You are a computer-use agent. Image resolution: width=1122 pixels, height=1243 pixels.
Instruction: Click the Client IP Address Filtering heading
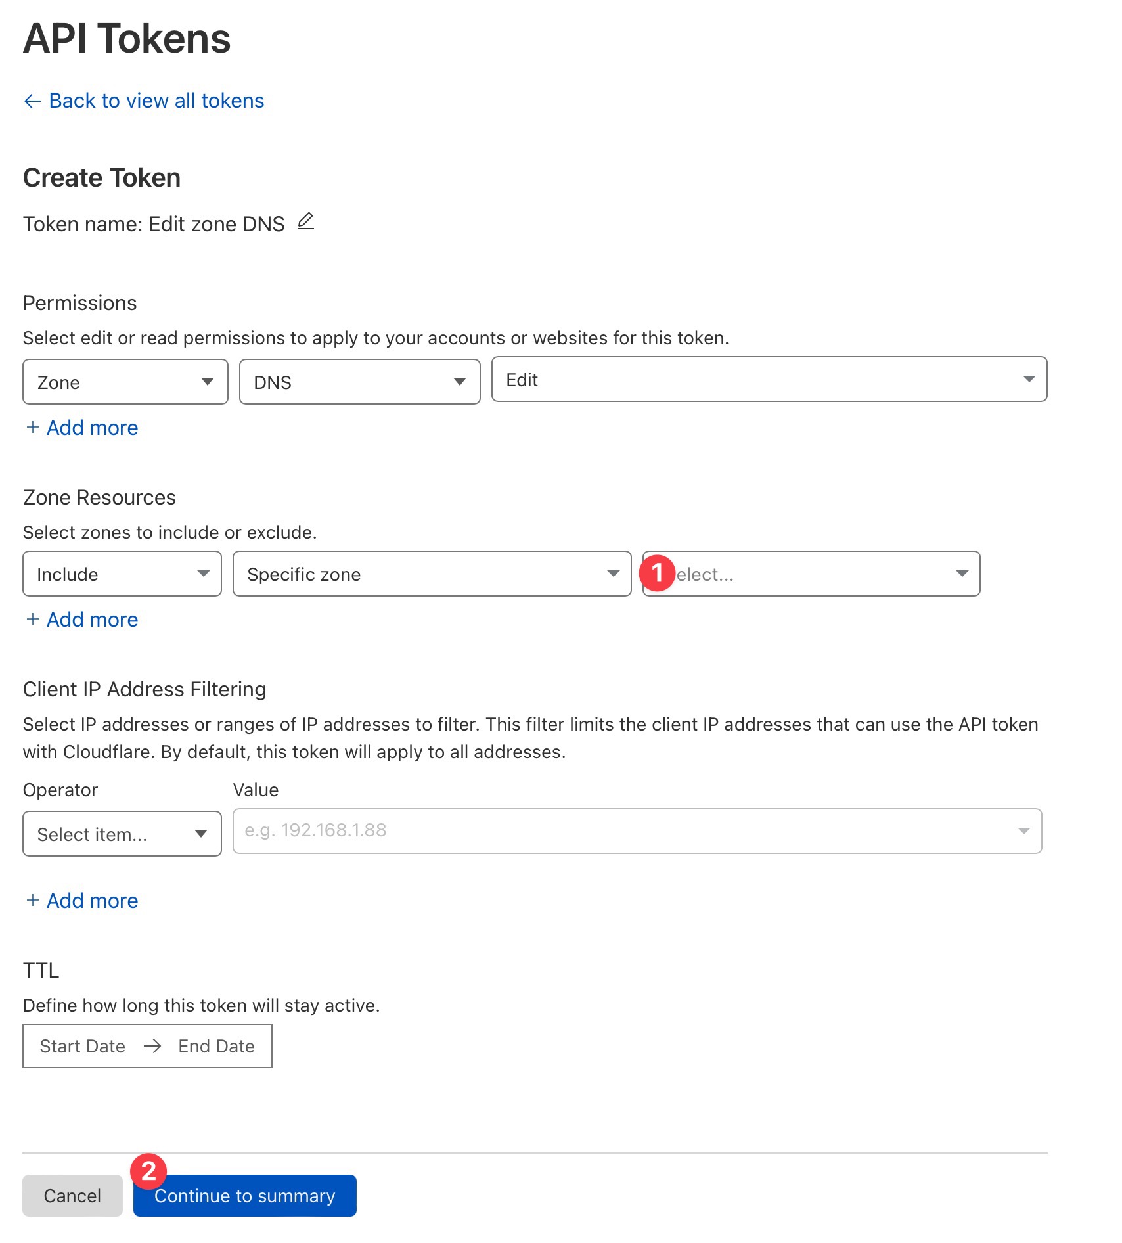tap(145, 689)
